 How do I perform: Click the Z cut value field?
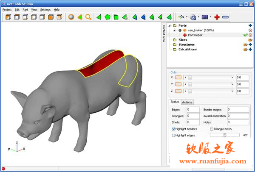coord(243,91)
